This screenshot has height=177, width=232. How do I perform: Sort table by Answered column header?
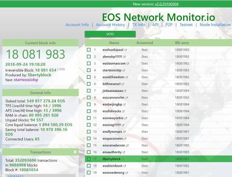(145, 43)
